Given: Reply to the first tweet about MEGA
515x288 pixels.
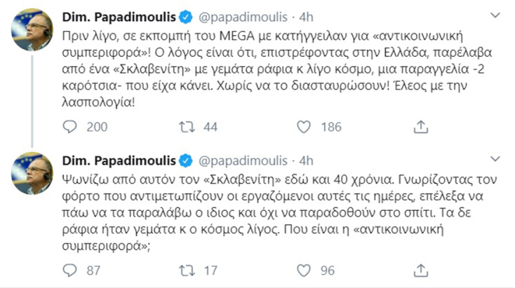Looking at the screenshot, I should (71, 127).
